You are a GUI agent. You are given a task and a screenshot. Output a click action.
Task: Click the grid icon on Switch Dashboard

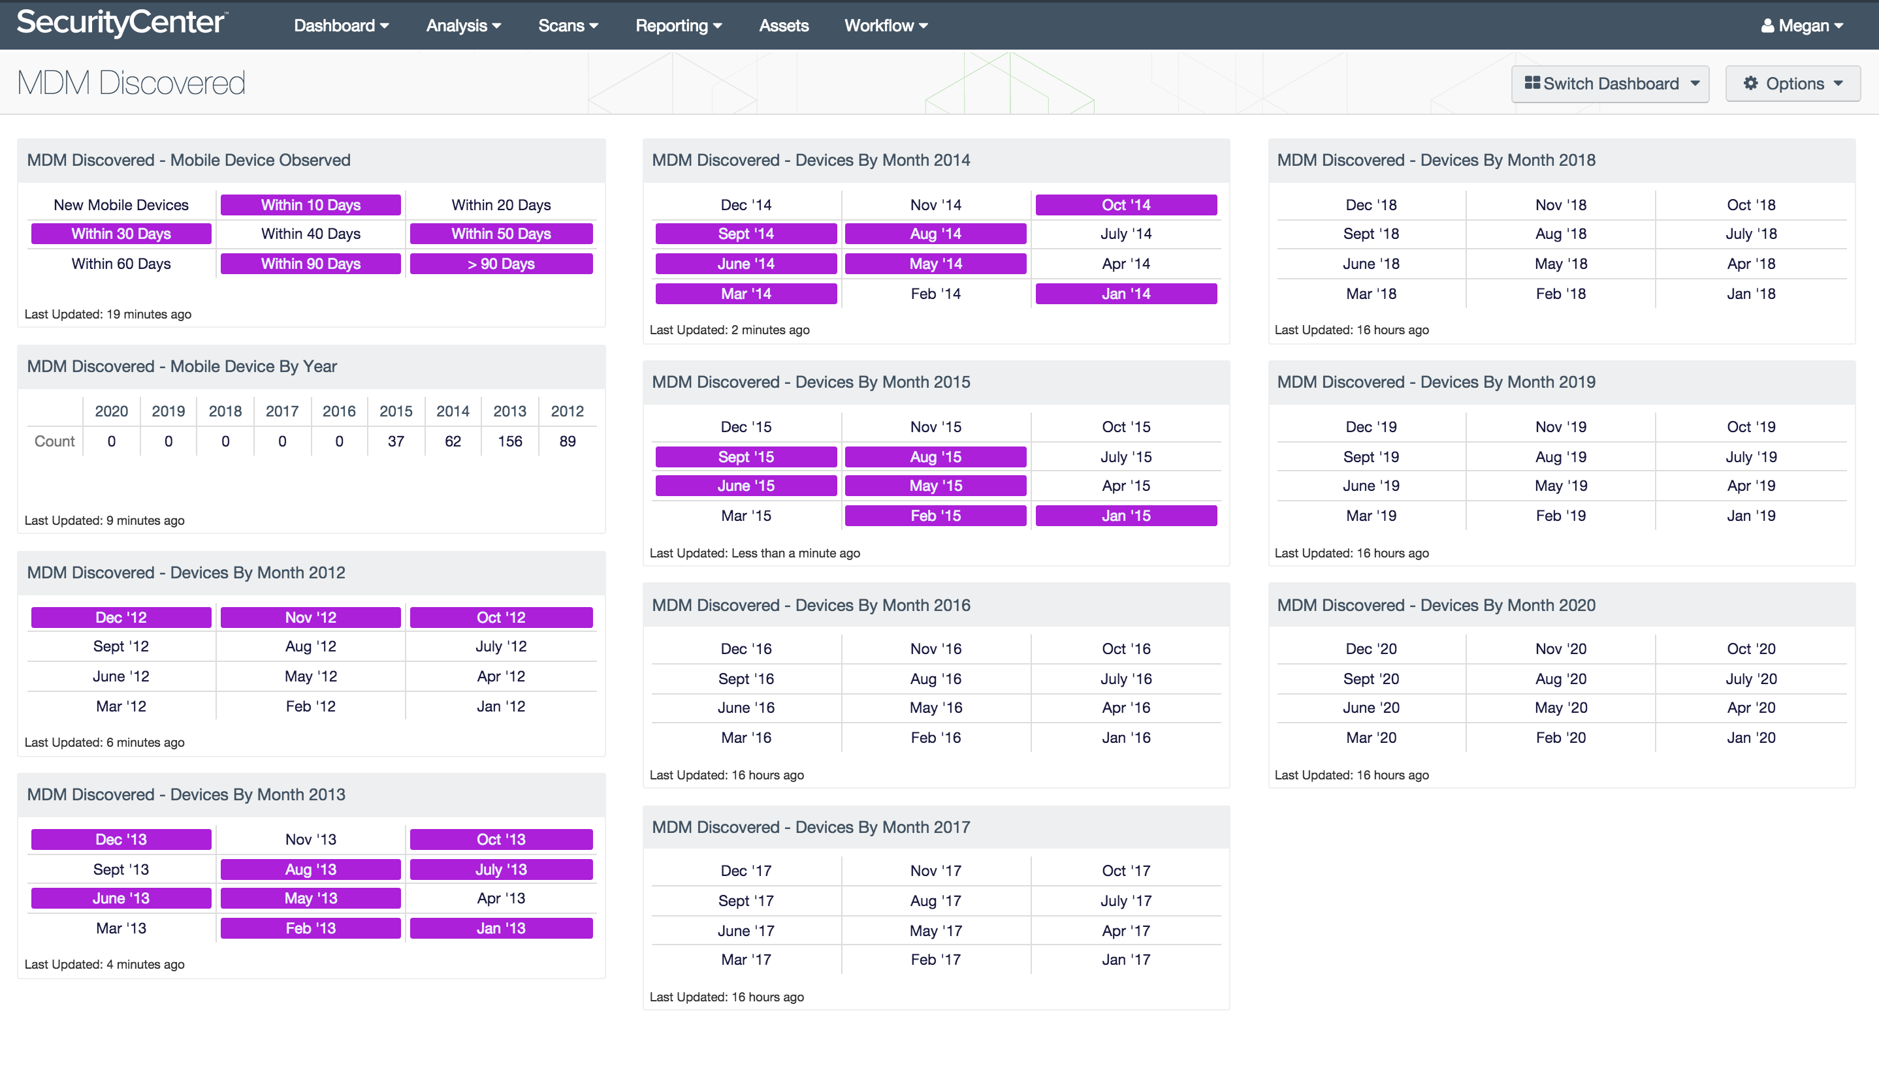click(1532, 83)
